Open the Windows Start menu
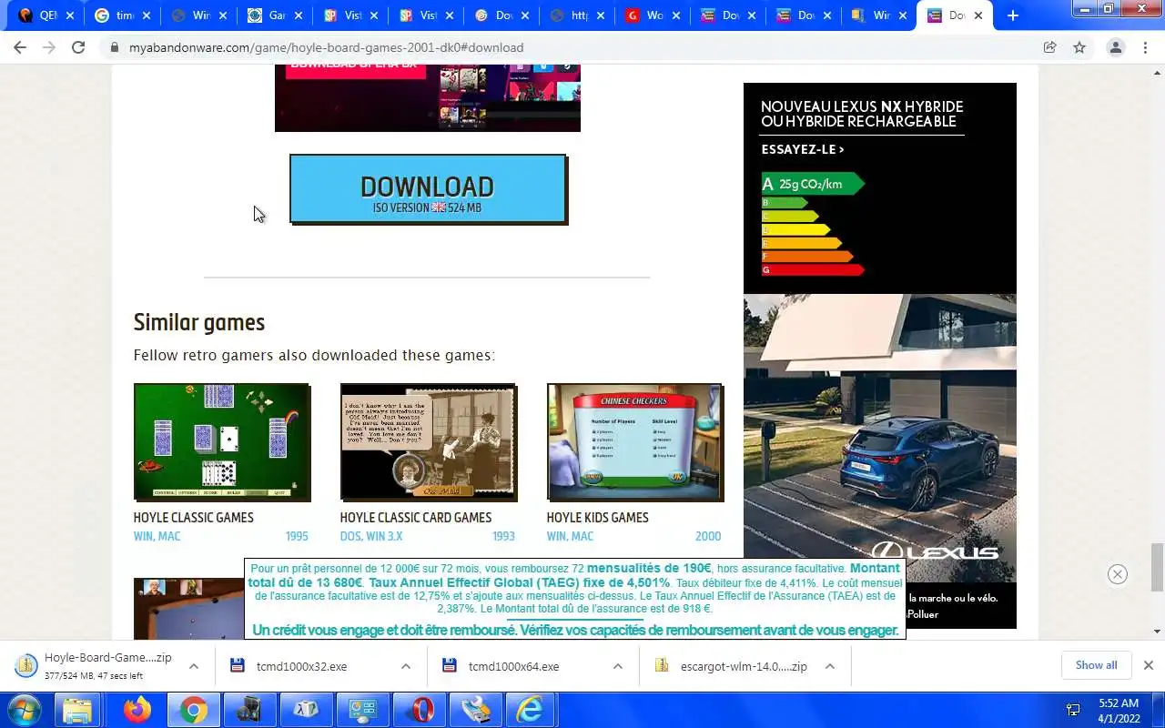 25,710
